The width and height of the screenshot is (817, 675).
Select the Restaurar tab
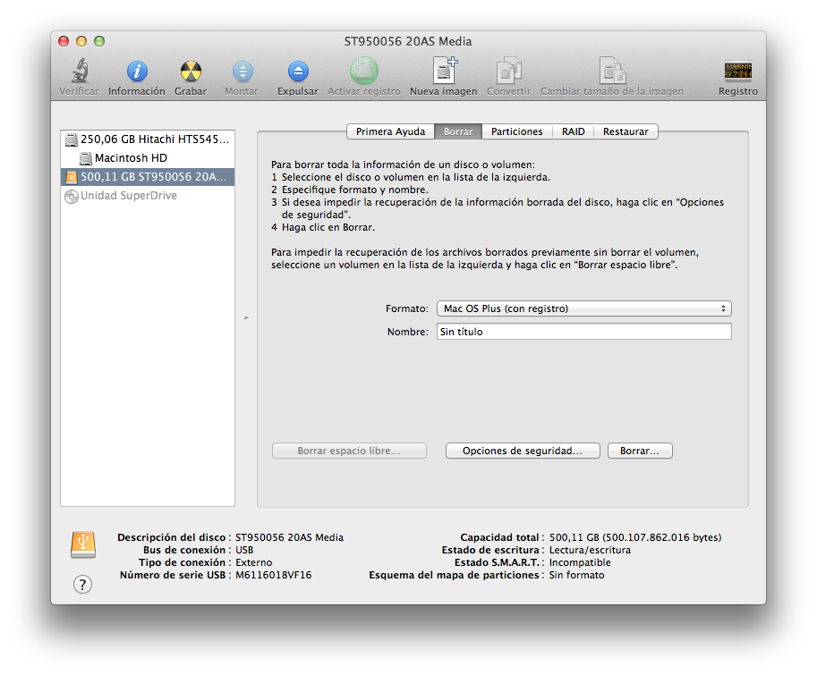626,131
